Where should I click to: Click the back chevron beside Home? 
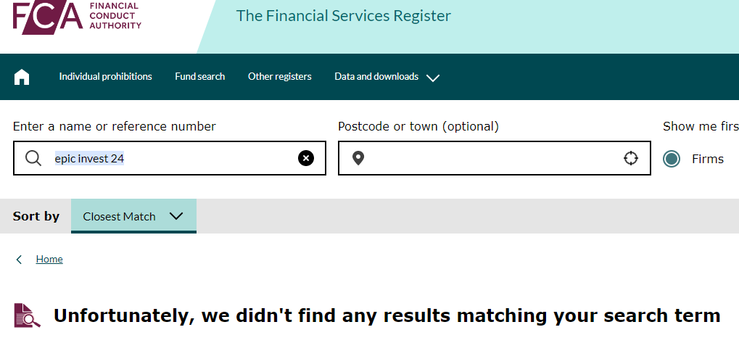20,260
